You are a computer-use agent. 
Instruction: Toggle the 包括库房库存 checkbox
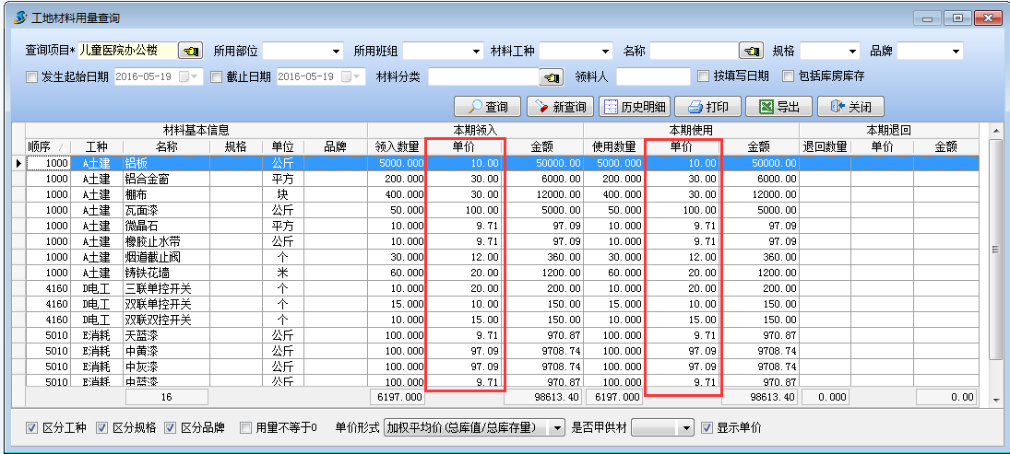tap(789, 76)
